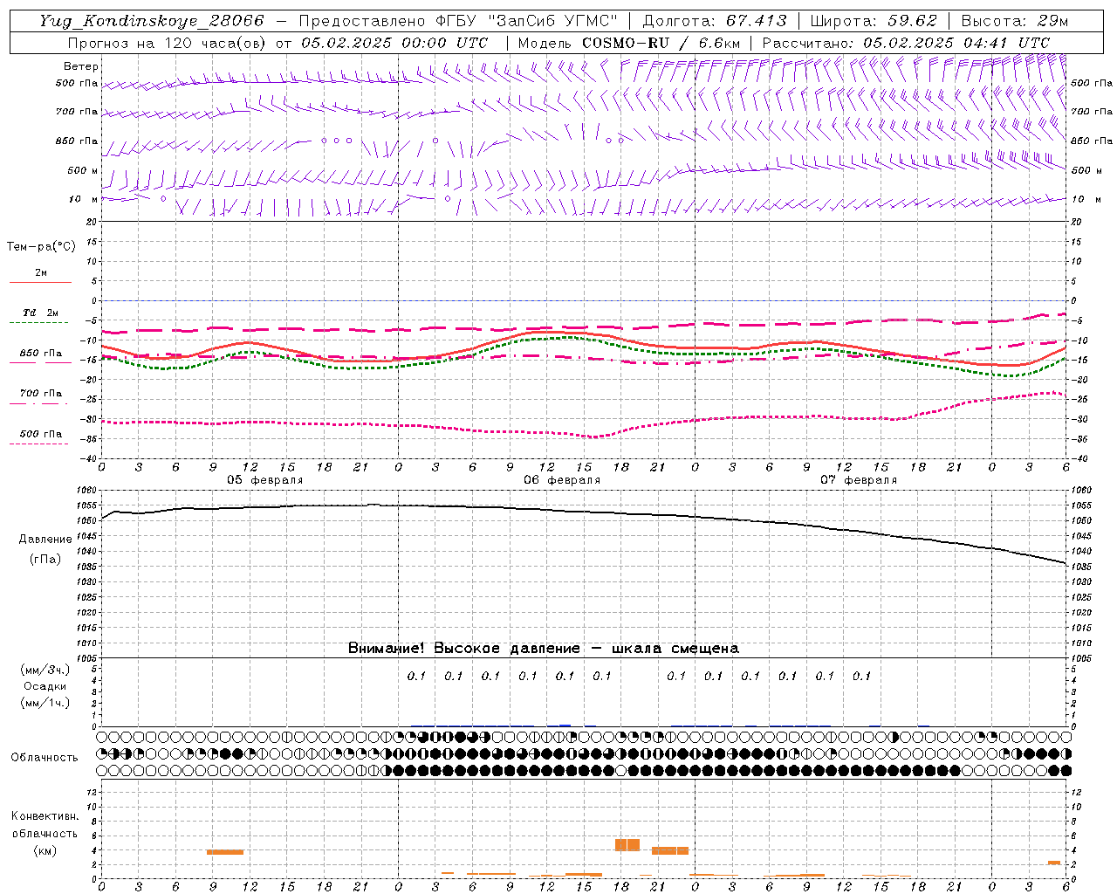Click the Осадки precipitation label
This screenshot has width=1117, height=894.
coord(45,686)
